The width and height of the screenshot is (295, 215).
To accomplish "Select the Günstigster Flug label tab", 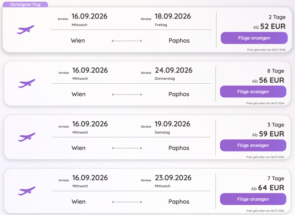I will 25,5.
